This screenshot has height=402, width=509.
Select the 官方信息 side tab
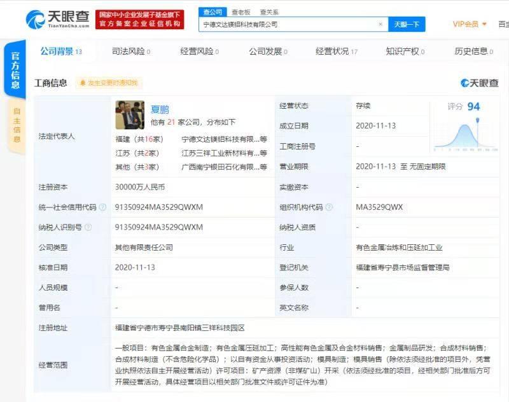15,70
